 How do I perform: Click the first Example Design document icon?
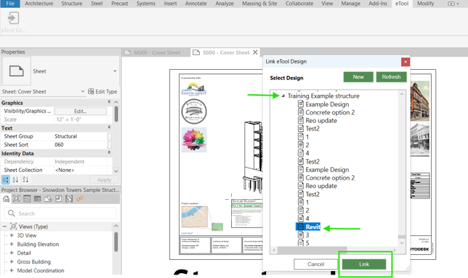tap(301, 104)
